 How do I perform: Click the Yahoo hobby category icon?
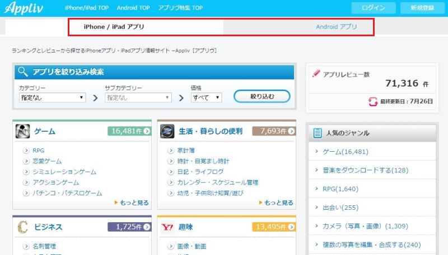(x=167, y=227)
